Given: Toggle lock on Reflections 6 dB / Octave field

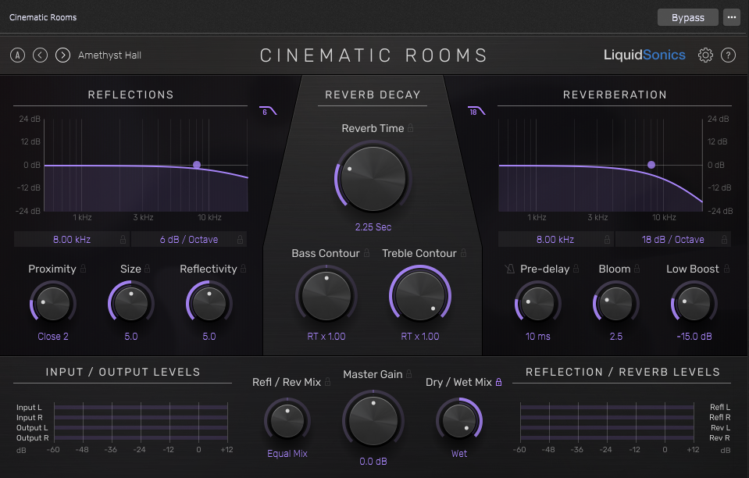Looking at the screenshot, I should [x=240, y=240].
